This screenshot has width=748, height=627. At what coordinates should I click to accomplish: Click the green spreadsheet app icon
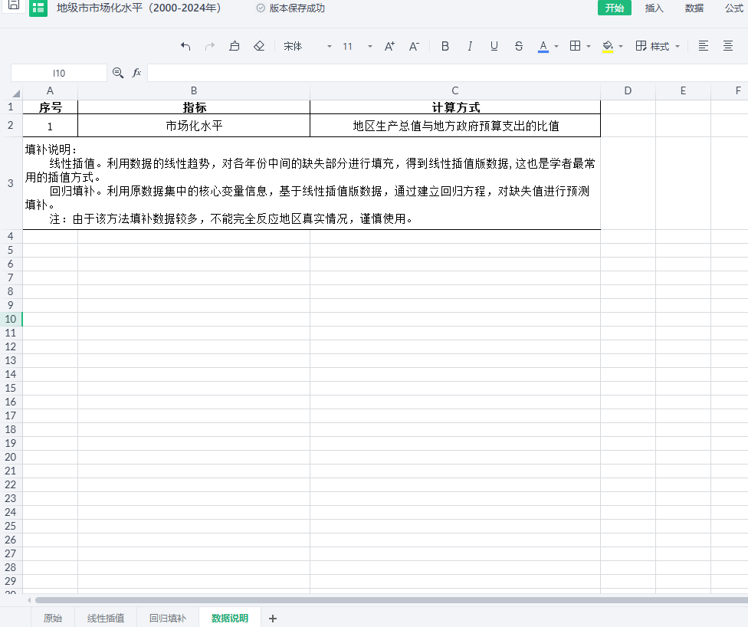pyautogui.click(x=38, y=8)
